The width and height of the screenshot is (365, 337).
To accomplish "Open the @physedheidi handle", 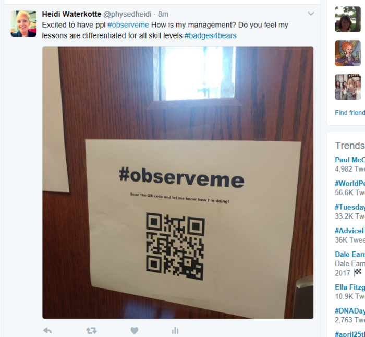I will click(x=127, y=14).
